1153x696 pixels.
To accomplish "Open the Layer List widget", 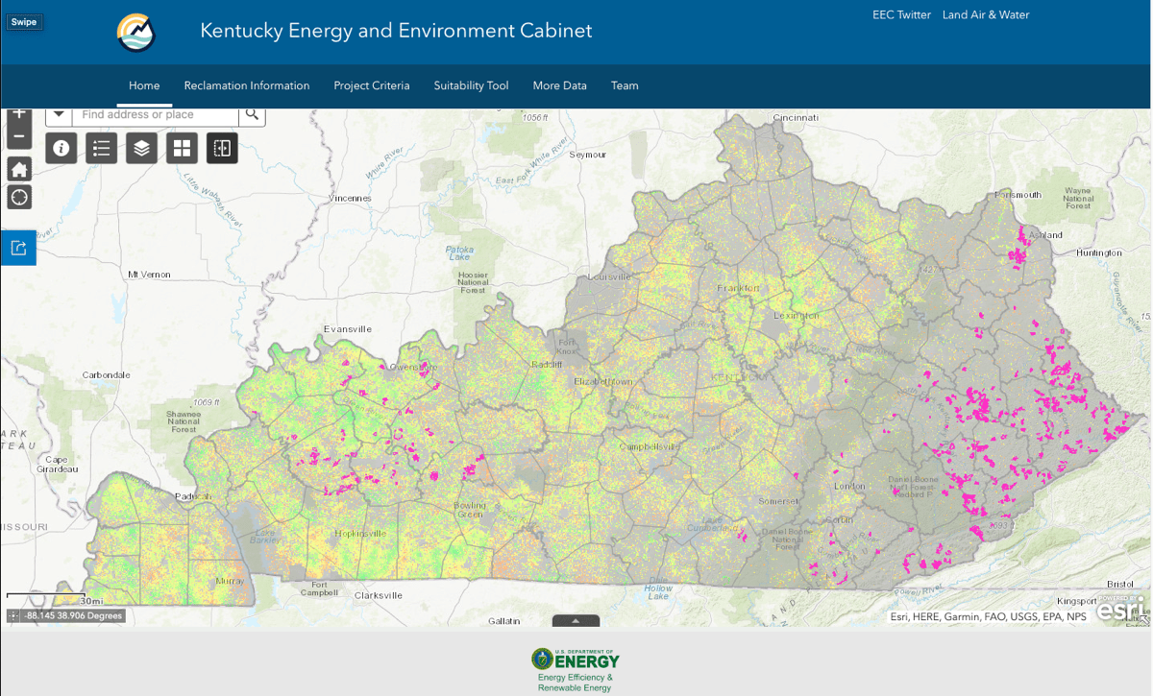I will tap(141, 148).
